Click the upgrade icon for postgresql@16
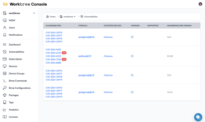 pyautogui.click(x=132, y=37)
